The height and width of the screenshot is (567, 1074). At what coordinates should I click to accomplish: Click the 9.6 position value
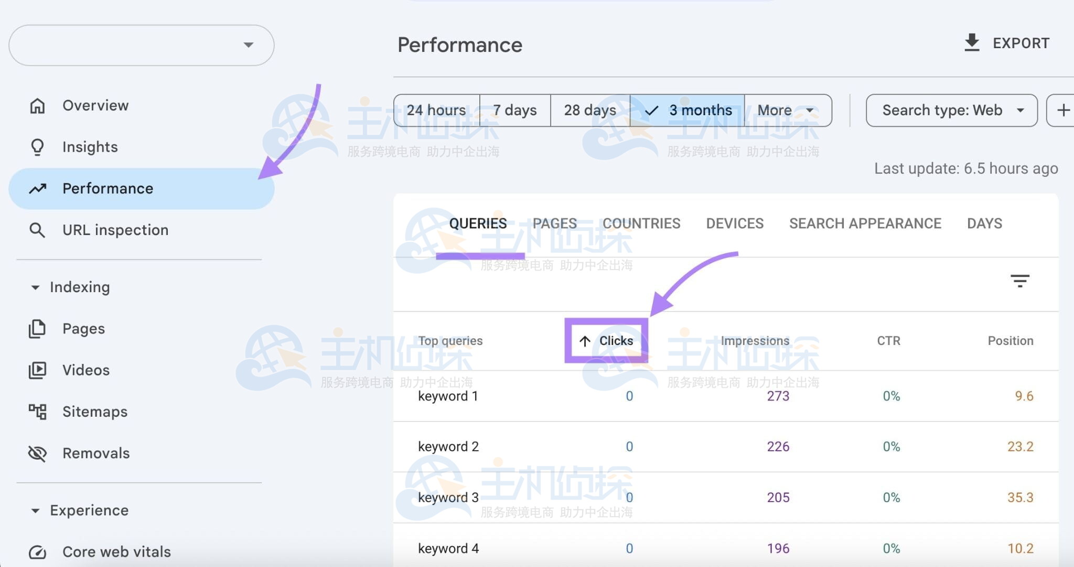tap(1024, 396)
